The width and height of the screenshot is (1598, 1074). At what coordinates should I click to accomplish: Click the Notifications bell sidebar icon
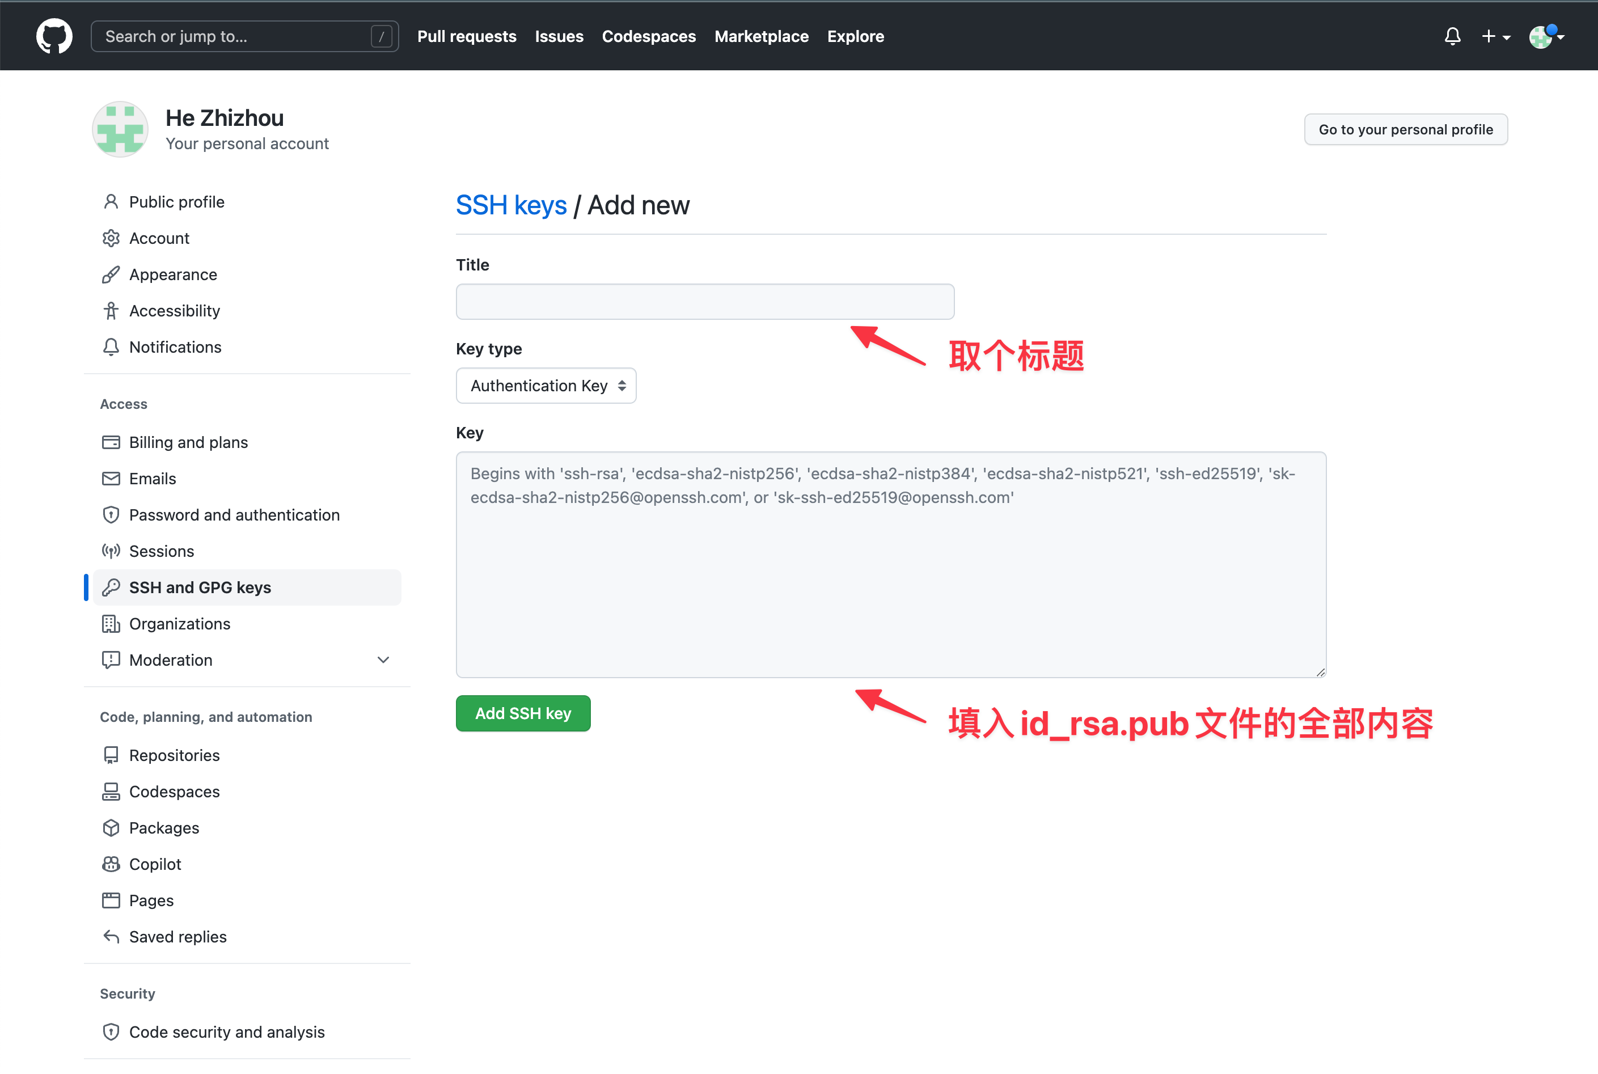click(x=111, y=346)
